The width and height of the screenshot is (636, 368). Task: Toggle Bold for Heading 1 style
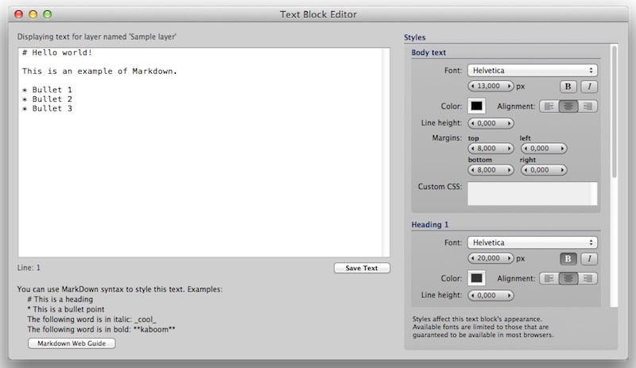pyautogui.click(x=568, y=258)
